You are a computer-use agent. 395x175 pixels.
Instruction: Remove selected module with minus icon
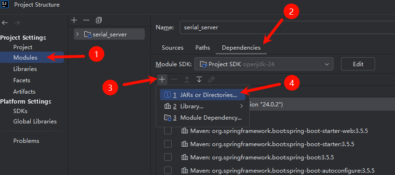point(86,20)
